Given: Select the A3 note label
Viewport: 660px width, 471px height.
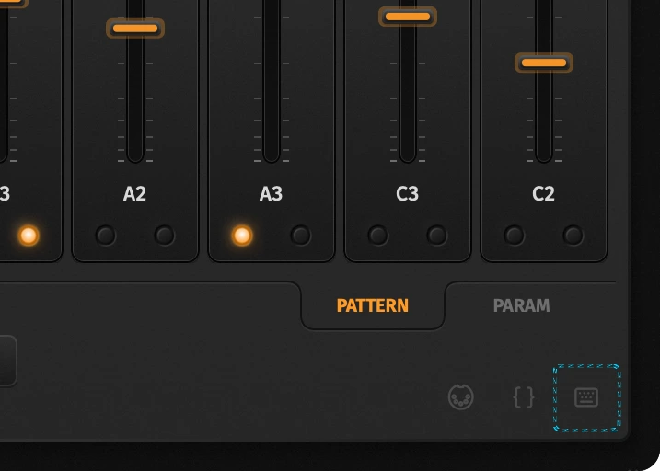Looking at the screenshot, I should (271, 194).
